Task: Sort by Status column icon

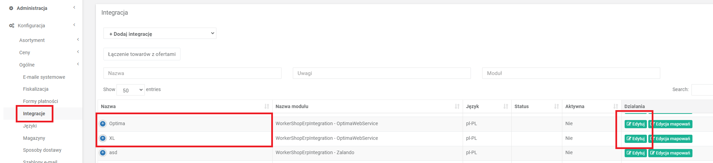Action: (556, 106)
